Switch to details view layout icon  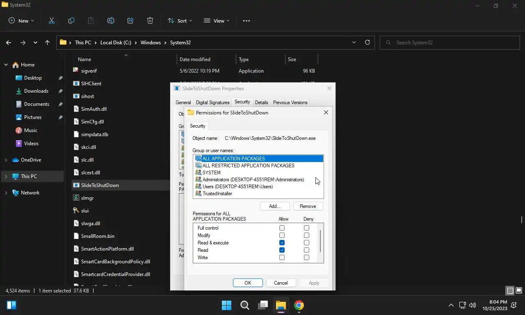point(510,291)
